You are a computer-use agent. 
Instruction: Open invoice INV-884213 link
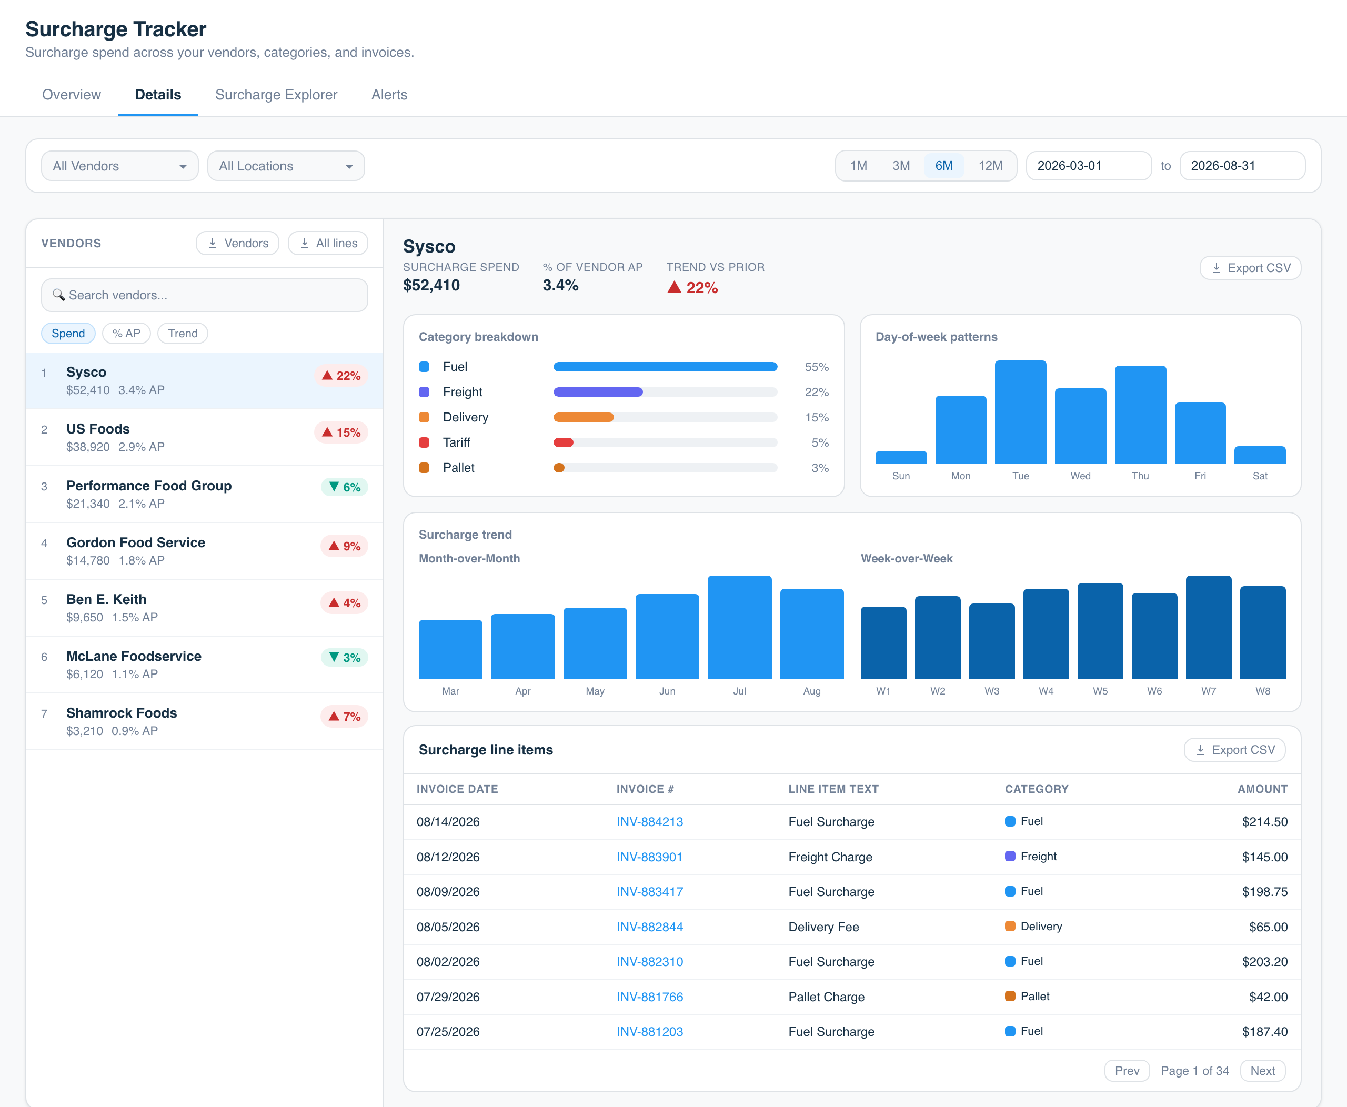[x=649, y=821]
